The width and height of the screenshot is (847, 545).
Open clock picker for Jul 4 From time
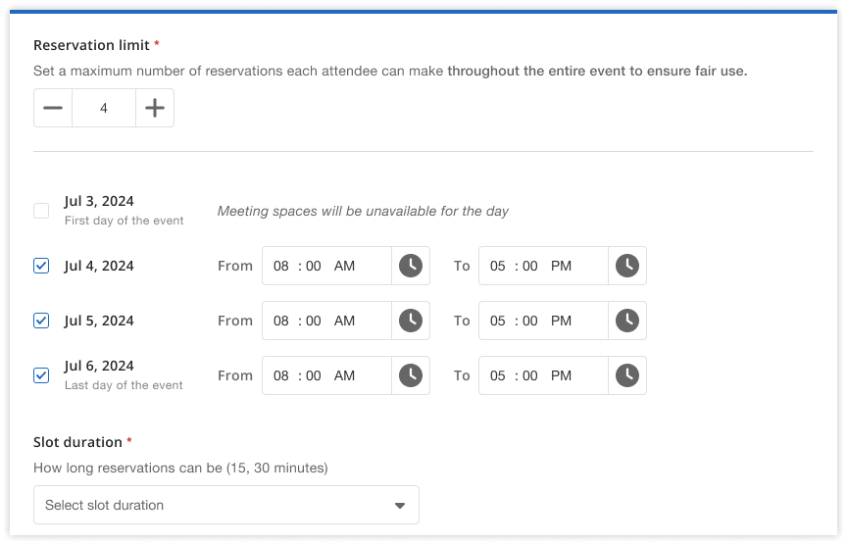[411, 266]
